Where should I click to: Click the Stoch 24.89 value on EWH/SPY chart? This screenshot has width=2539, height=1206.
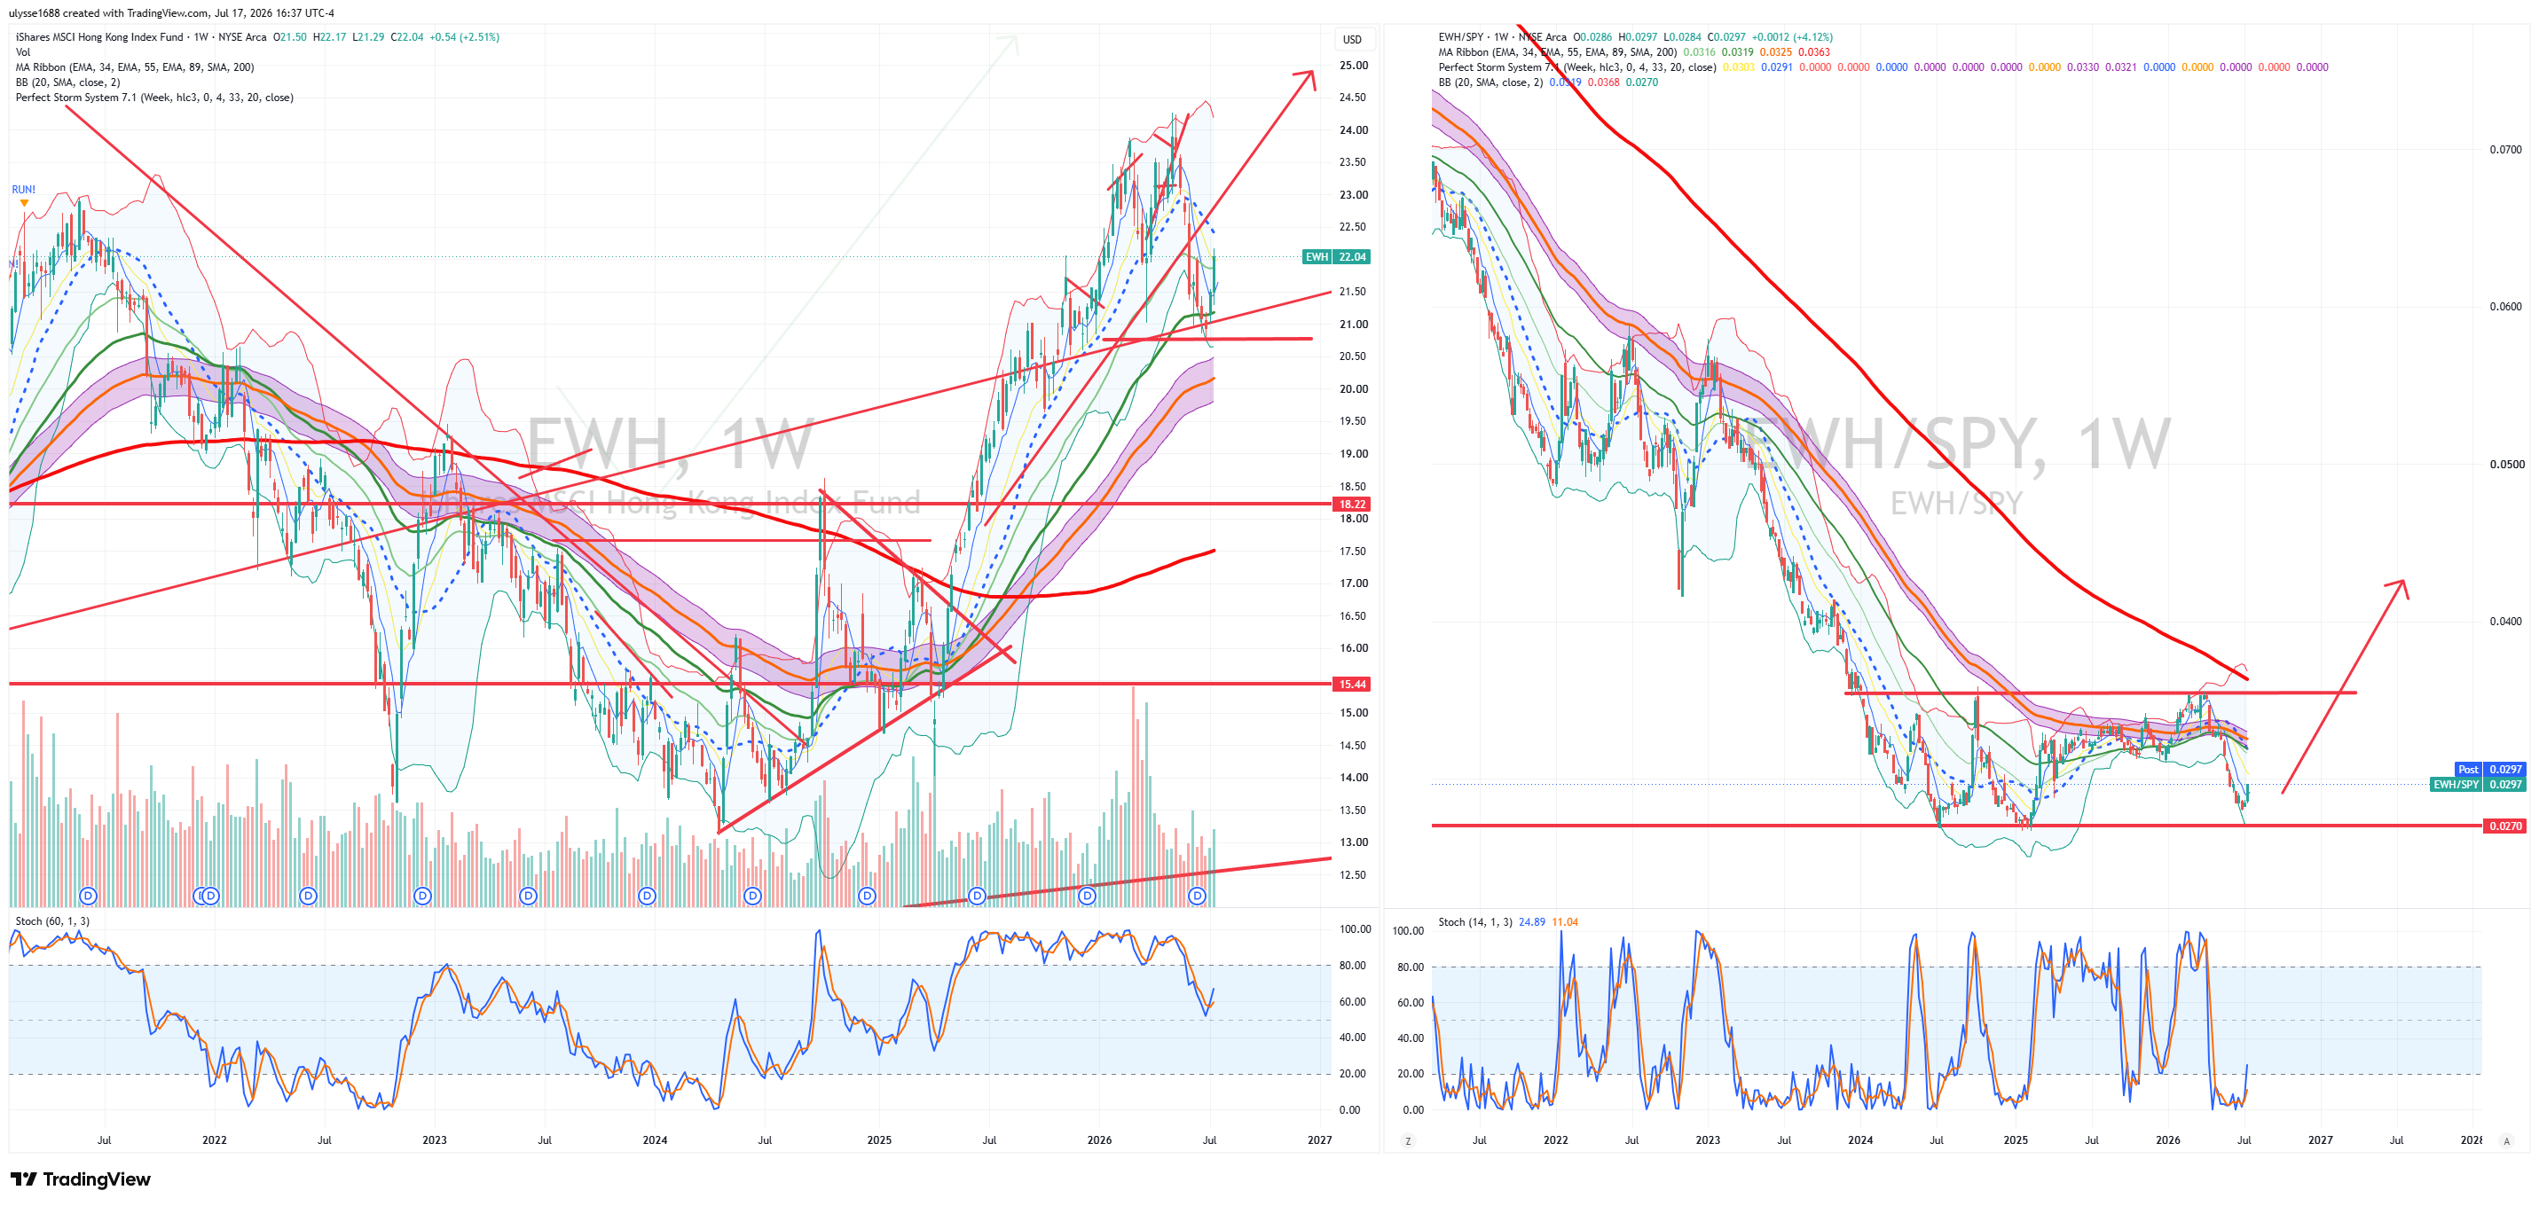click(x=1532, y=922)
